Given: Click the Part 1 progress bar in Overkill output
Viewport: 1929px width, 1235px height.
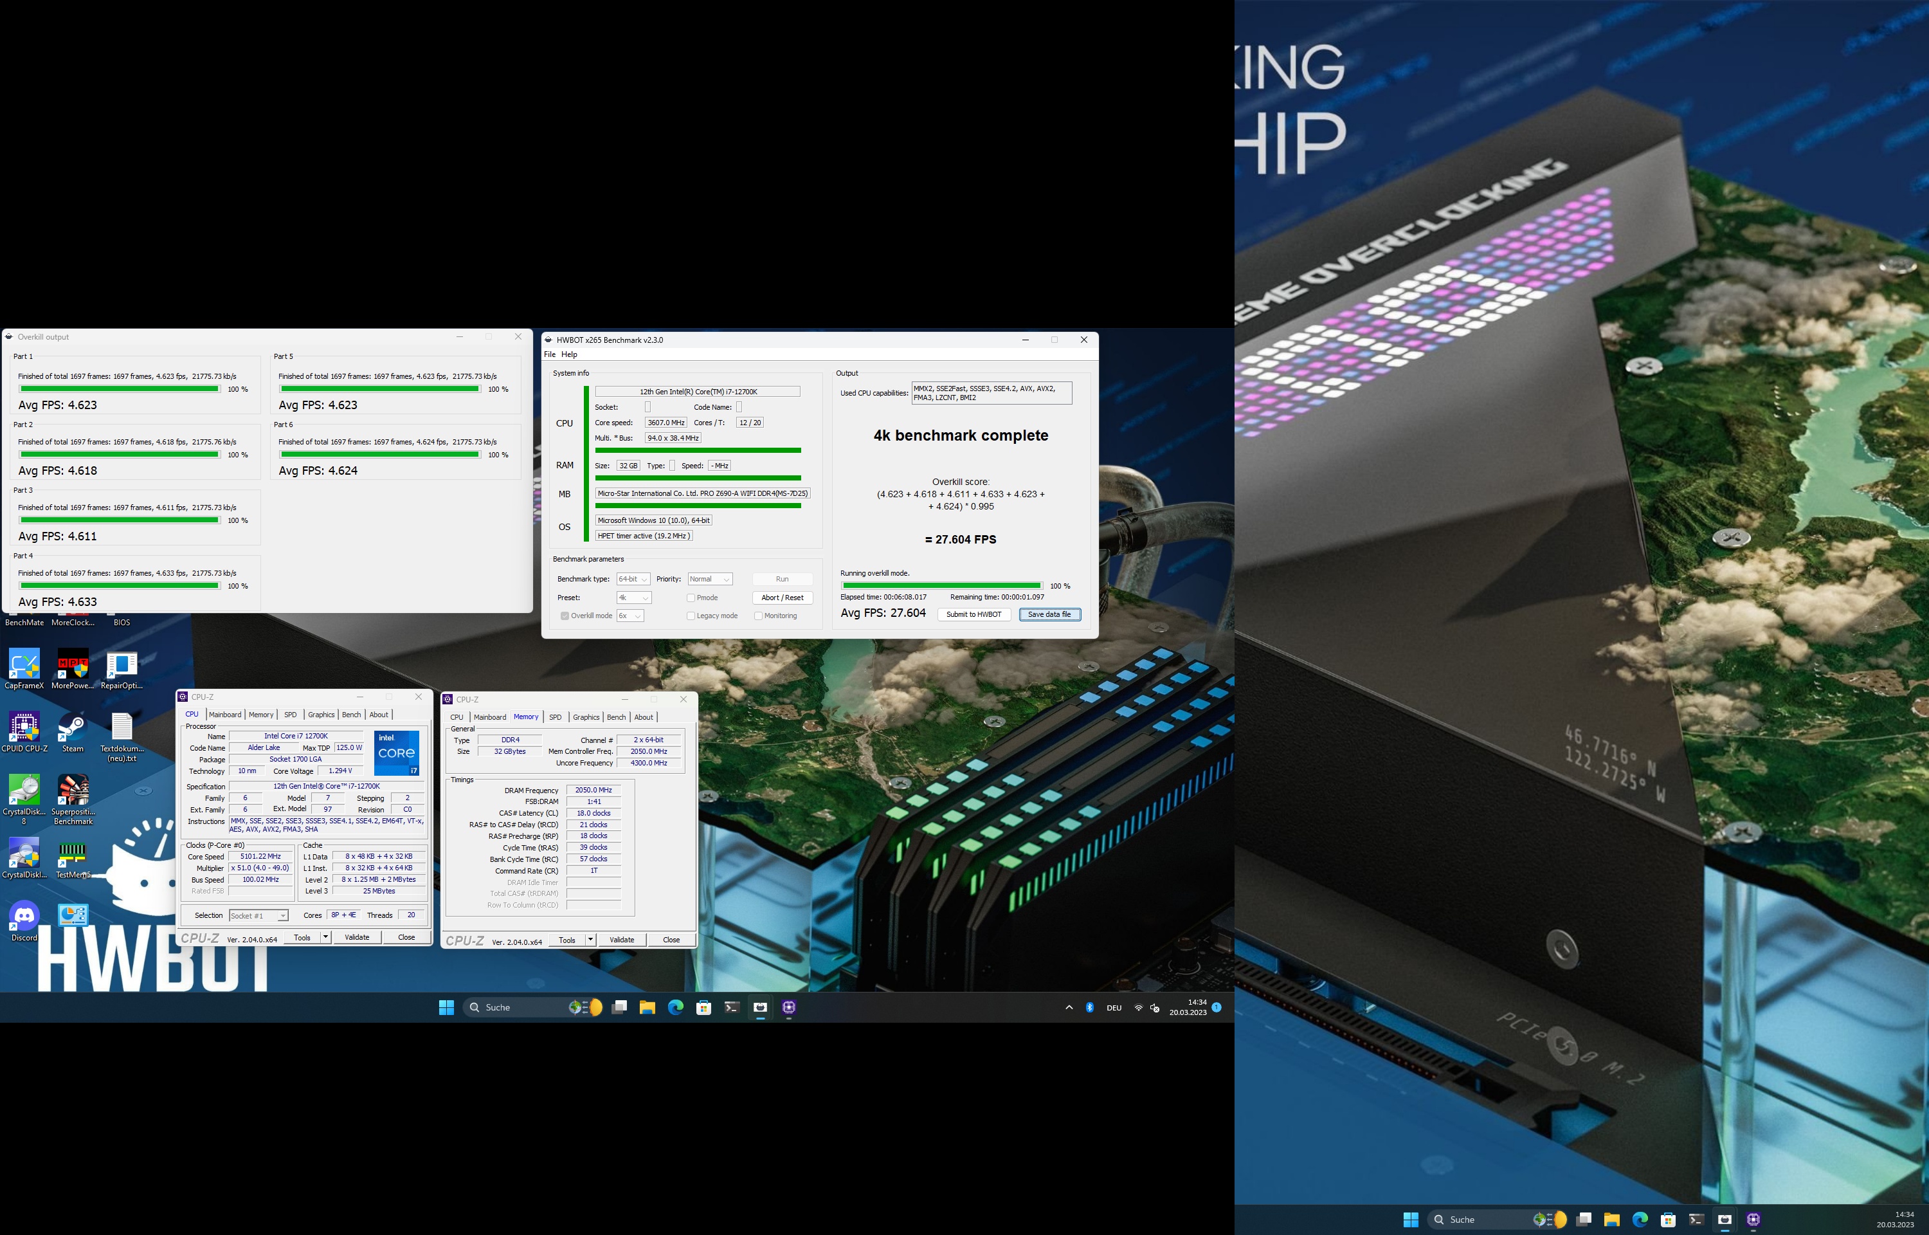Looking at the screenshot, I should click(x=120, y=389).
